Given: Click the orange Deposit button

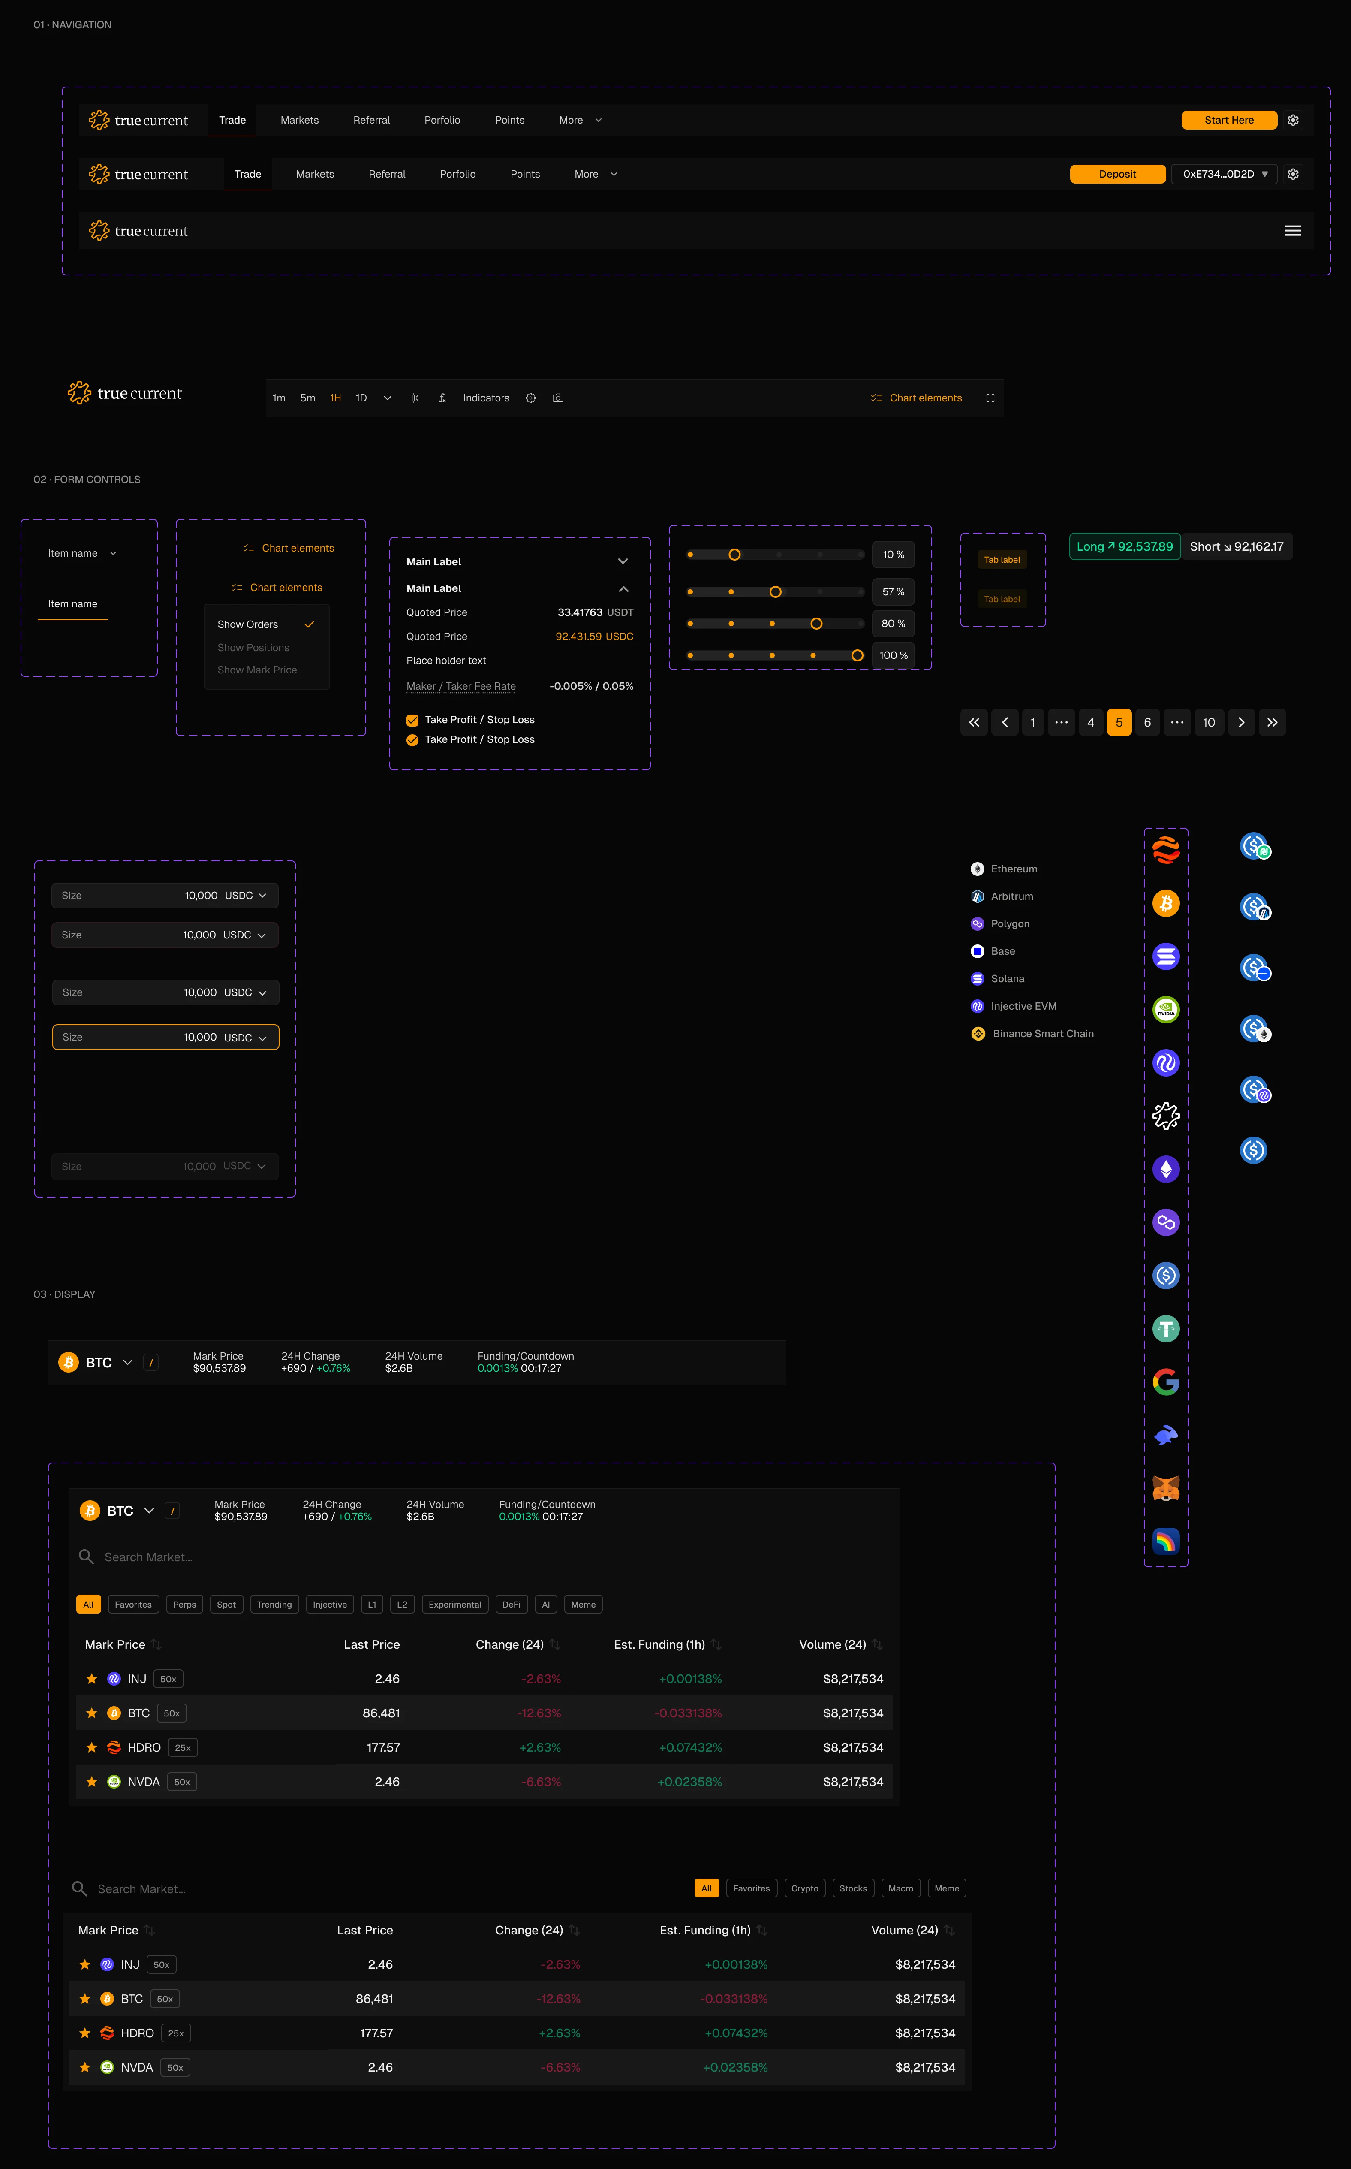Looking at the screenshot, I should (1118, 174).
